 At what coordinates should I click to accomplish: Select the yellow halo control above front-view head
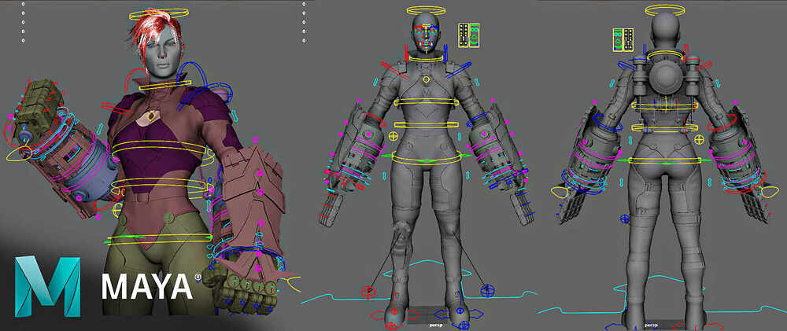(426, 10)
